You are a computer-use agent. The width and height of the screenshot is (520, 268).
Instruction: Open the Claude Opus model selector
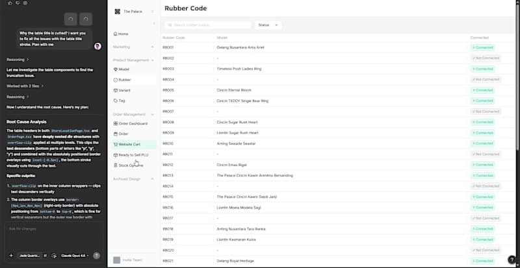(x=75, y=256)
